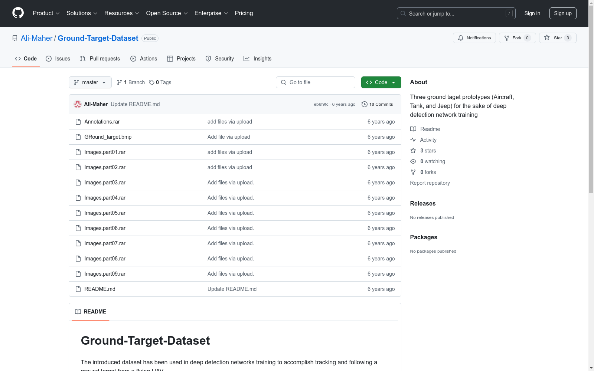
Task: Go to the Pricing page
Action: click(x=244, y=13)
